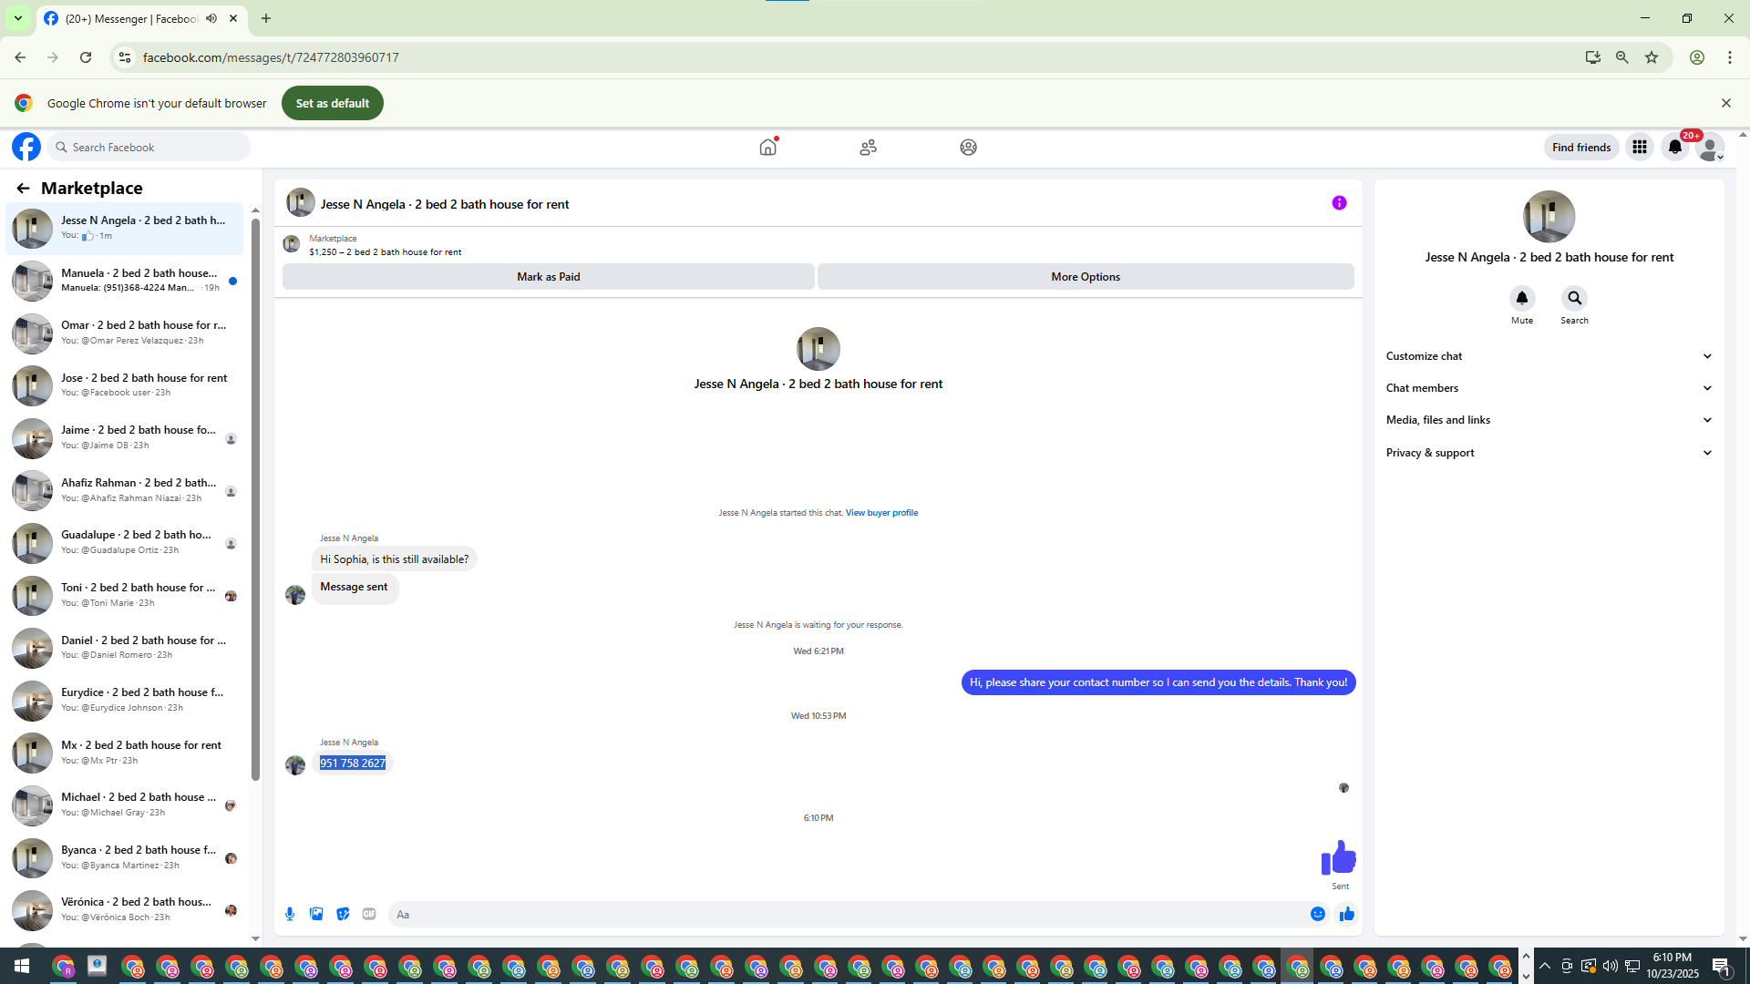Screen dimensions: 1750x984
Task: Attach a file with the photo icon
Action: pos(316,914)
